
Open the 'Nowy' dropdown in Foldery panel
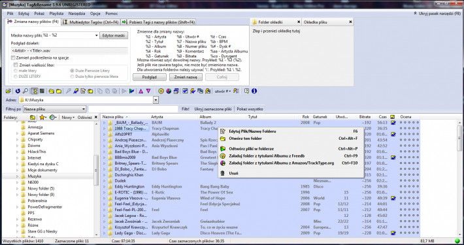(x=68, y=118)
